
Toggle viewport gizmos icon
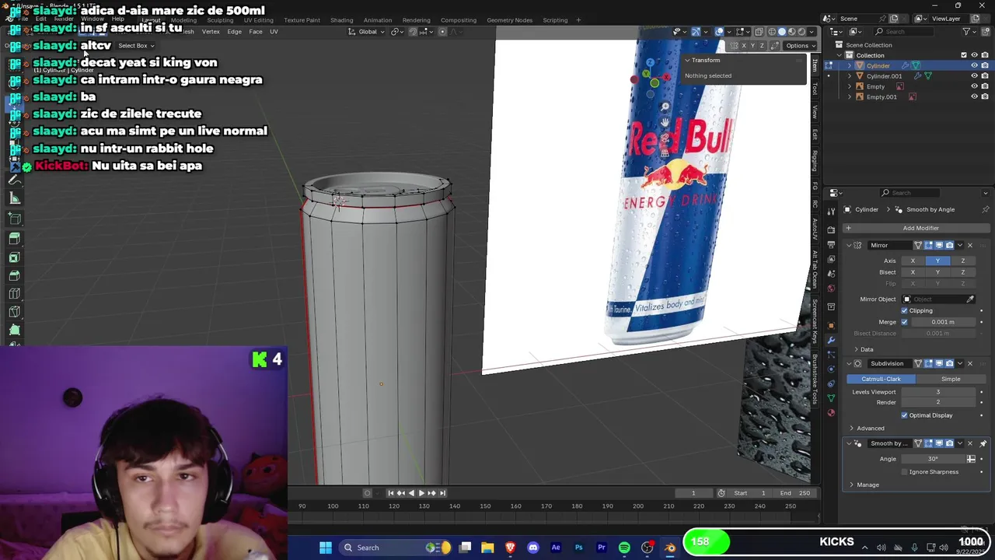[x=696, y=32]
